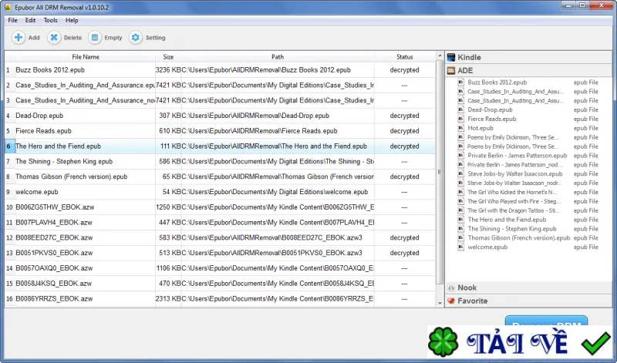Expand the Kindle library section
Screen dimensions: 617x363
(528, 58)
